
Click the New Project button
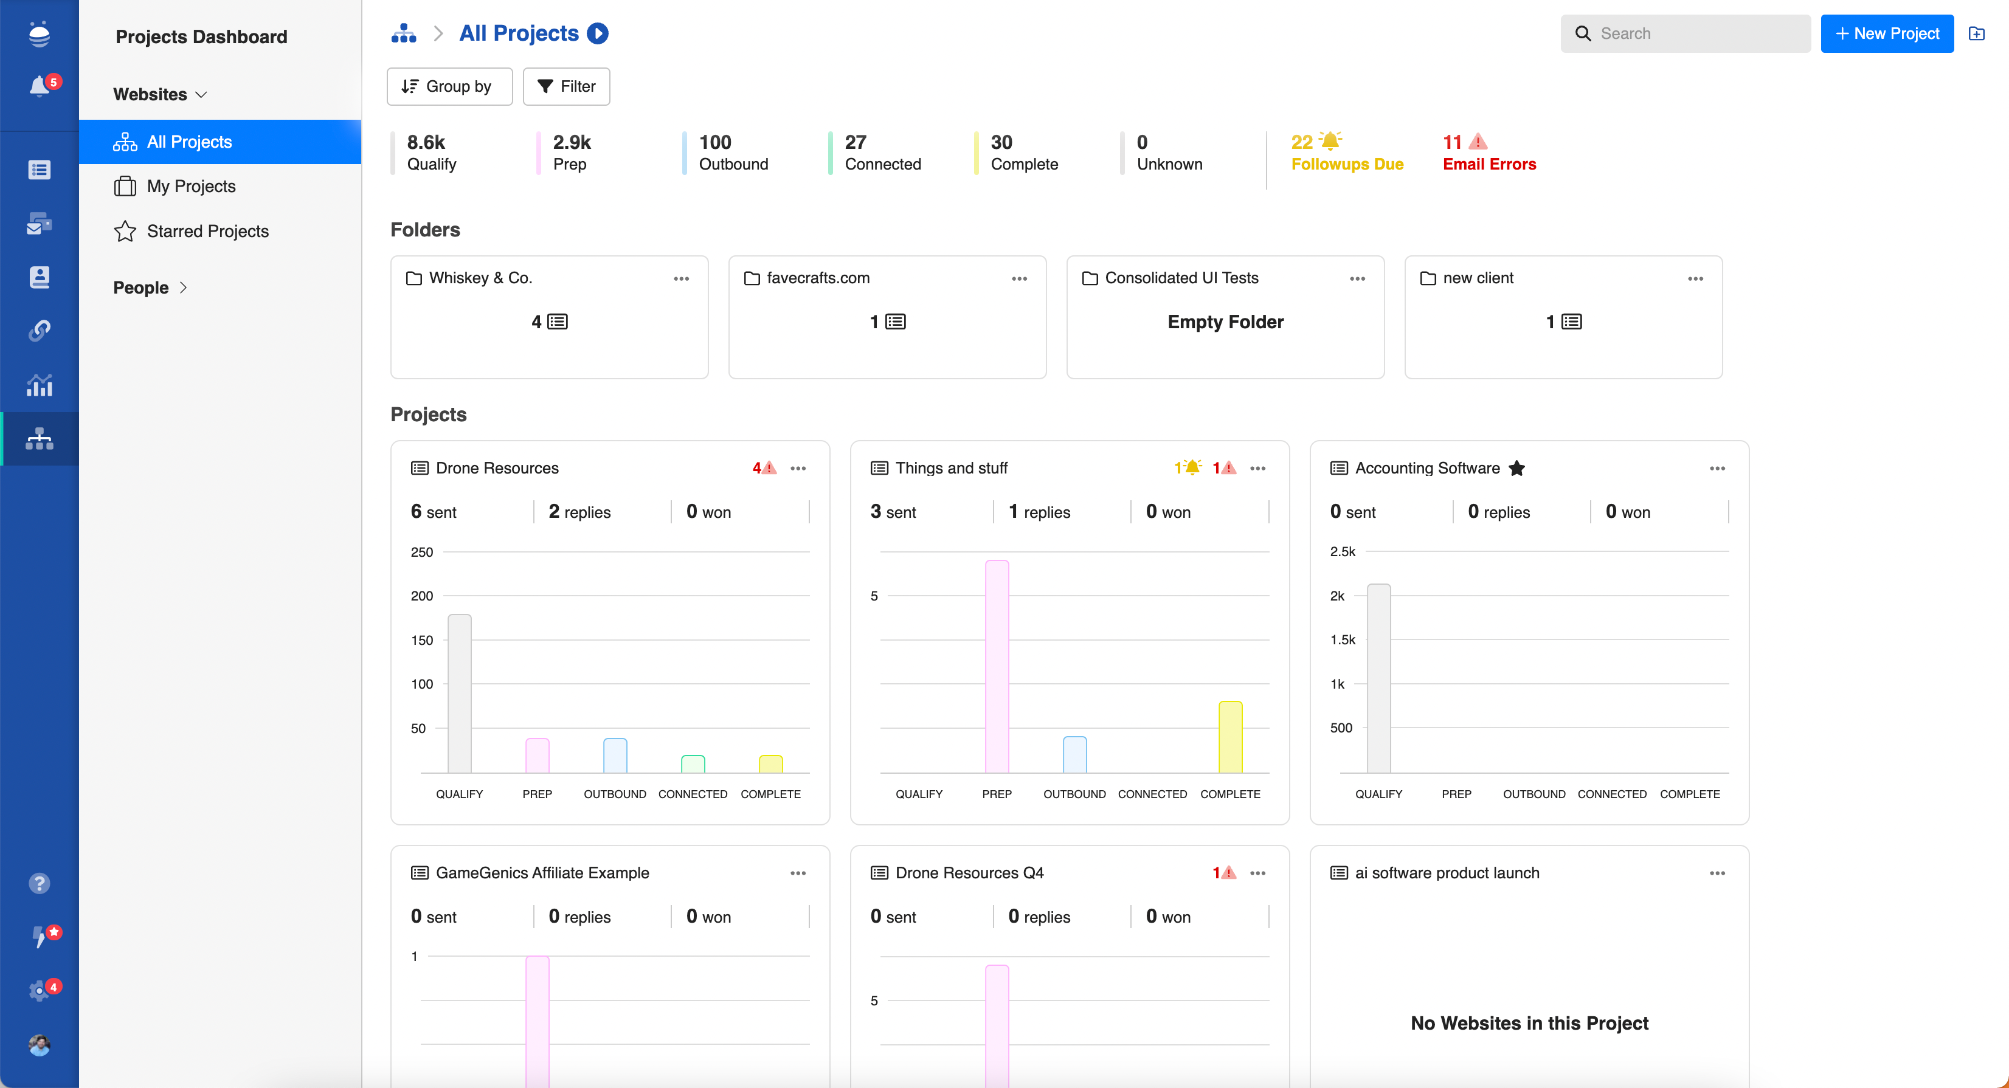point(1887,33)
